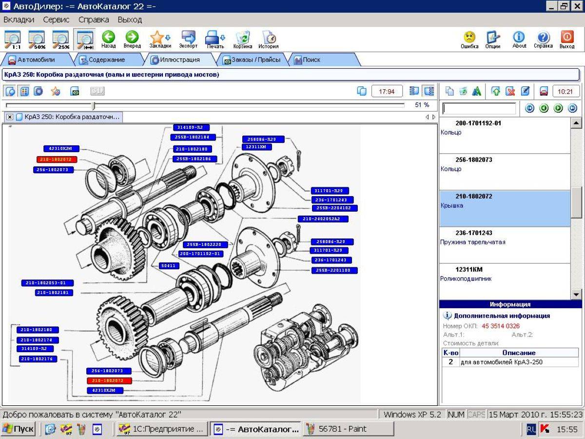The image size is (585, 439).
Task: Toggle the grayed 3D view button
Action: click(x=97, y=91)
